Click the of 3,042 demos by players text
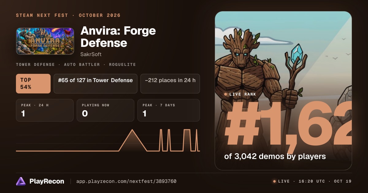The height and width of the screenshot is (193, 368). click(275, 156)
